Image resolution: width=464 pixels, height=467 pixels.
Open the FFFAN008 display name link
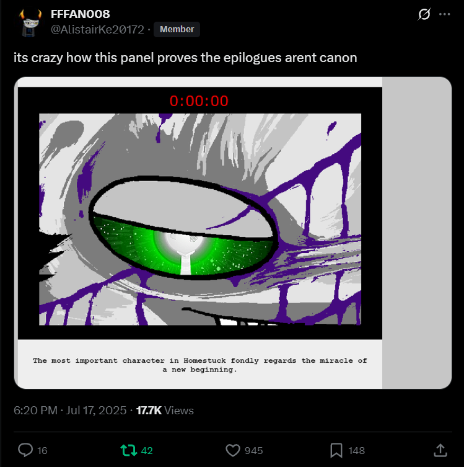81,14
